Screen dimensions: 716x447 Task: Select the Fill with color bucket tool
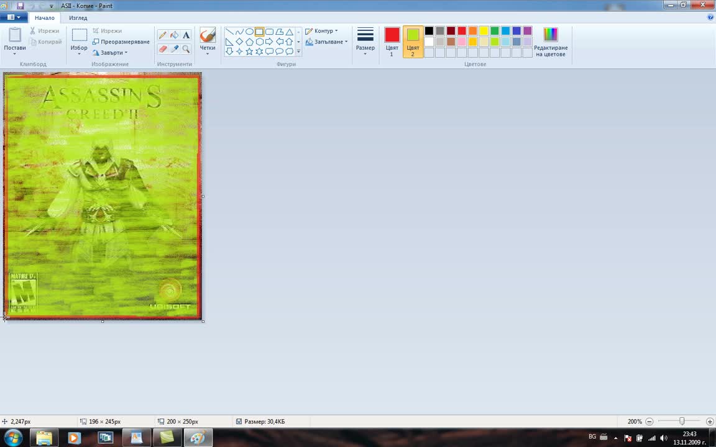[175, 35]
